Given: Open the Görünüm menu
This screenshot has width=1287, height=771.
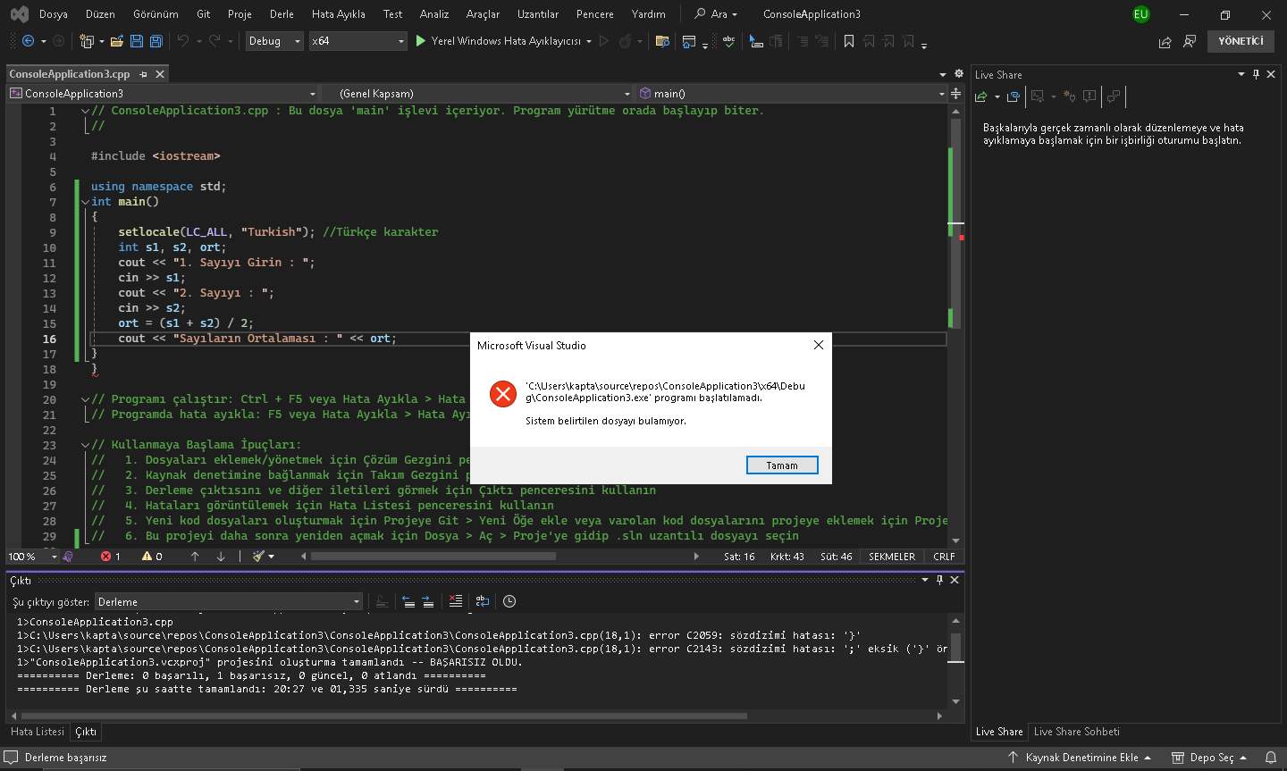Looking at the screenshot, I should tap(156, 14).
